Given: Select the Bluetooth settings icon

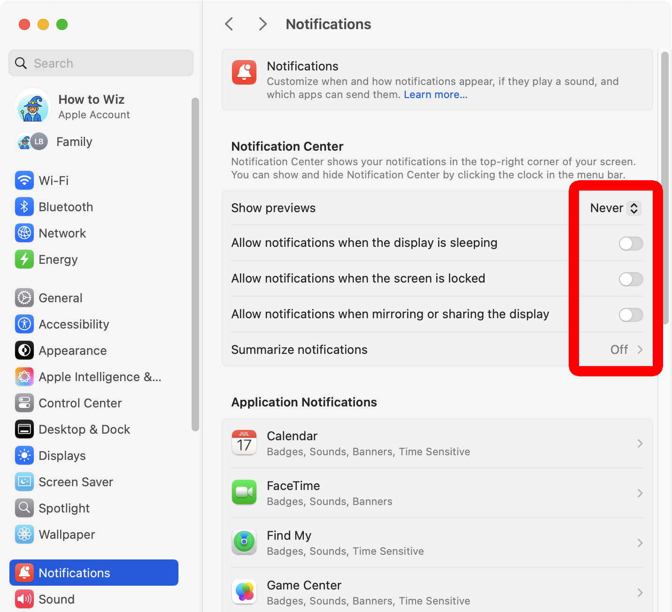Looking at the screenshot, I should pyautogui.click(x=24, y=207).
